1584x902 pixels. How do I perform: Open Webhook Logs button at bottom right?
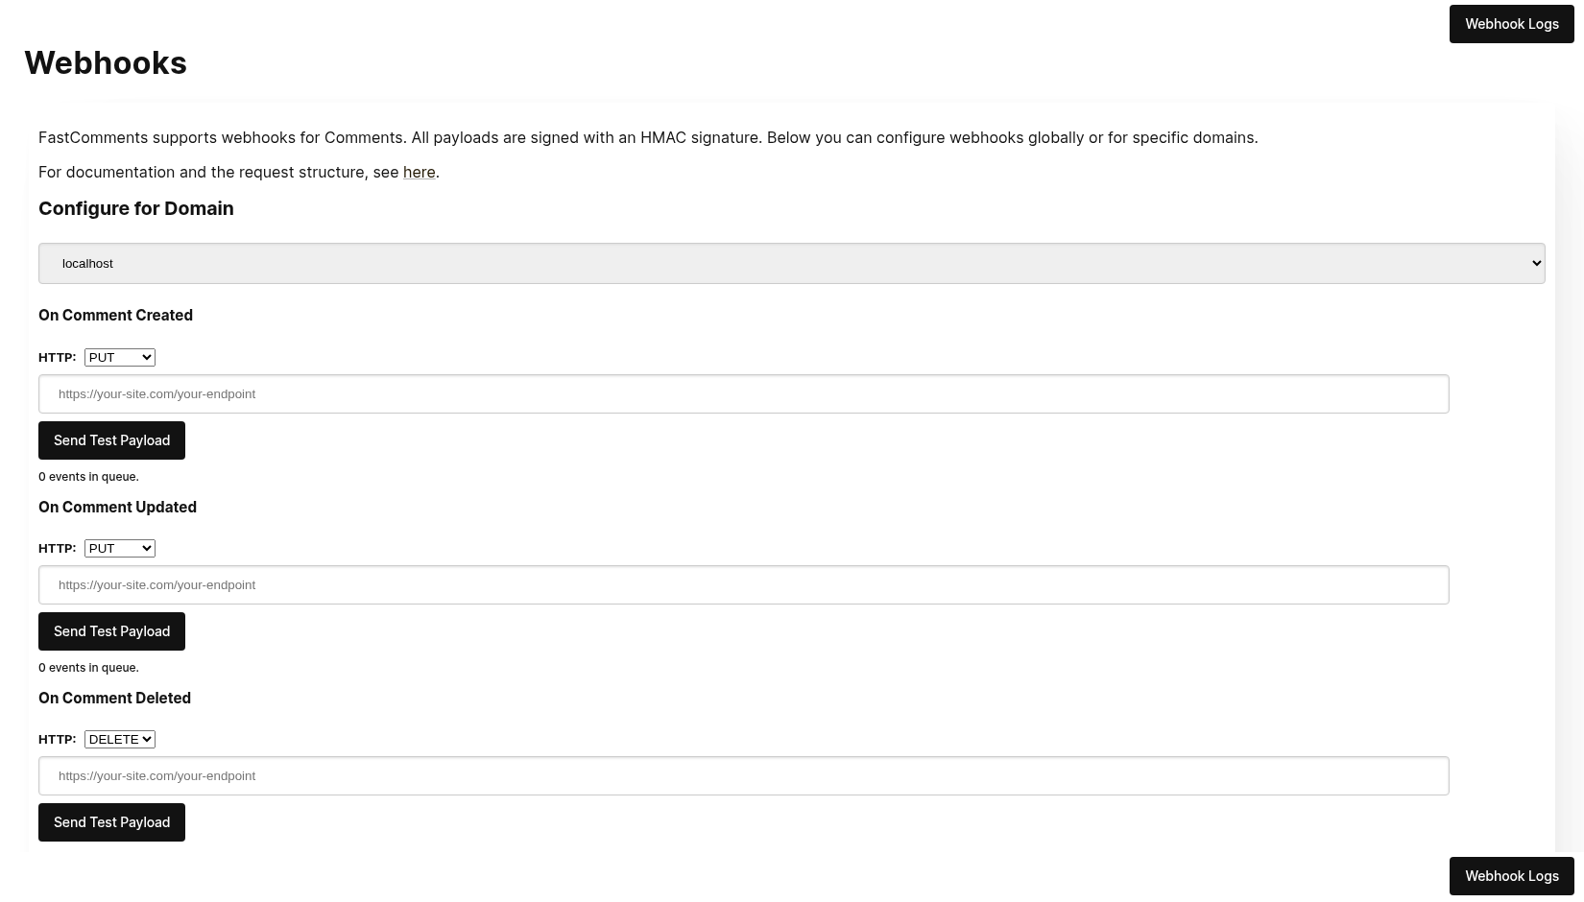coord(1511,876)
